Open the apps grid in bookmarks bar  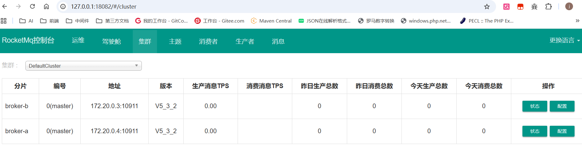click(4, 21)
